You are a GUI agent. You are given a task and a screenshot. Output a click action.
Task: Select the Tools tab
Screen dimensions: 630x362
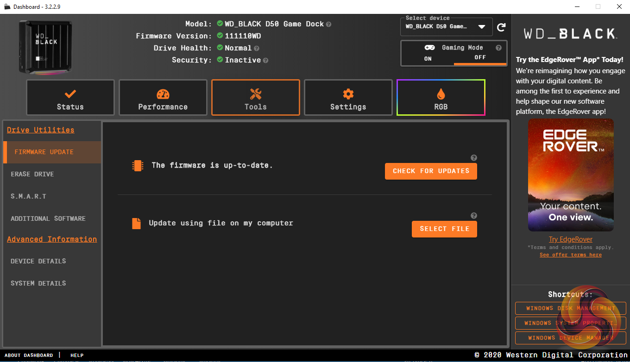(x=256, y=98)
